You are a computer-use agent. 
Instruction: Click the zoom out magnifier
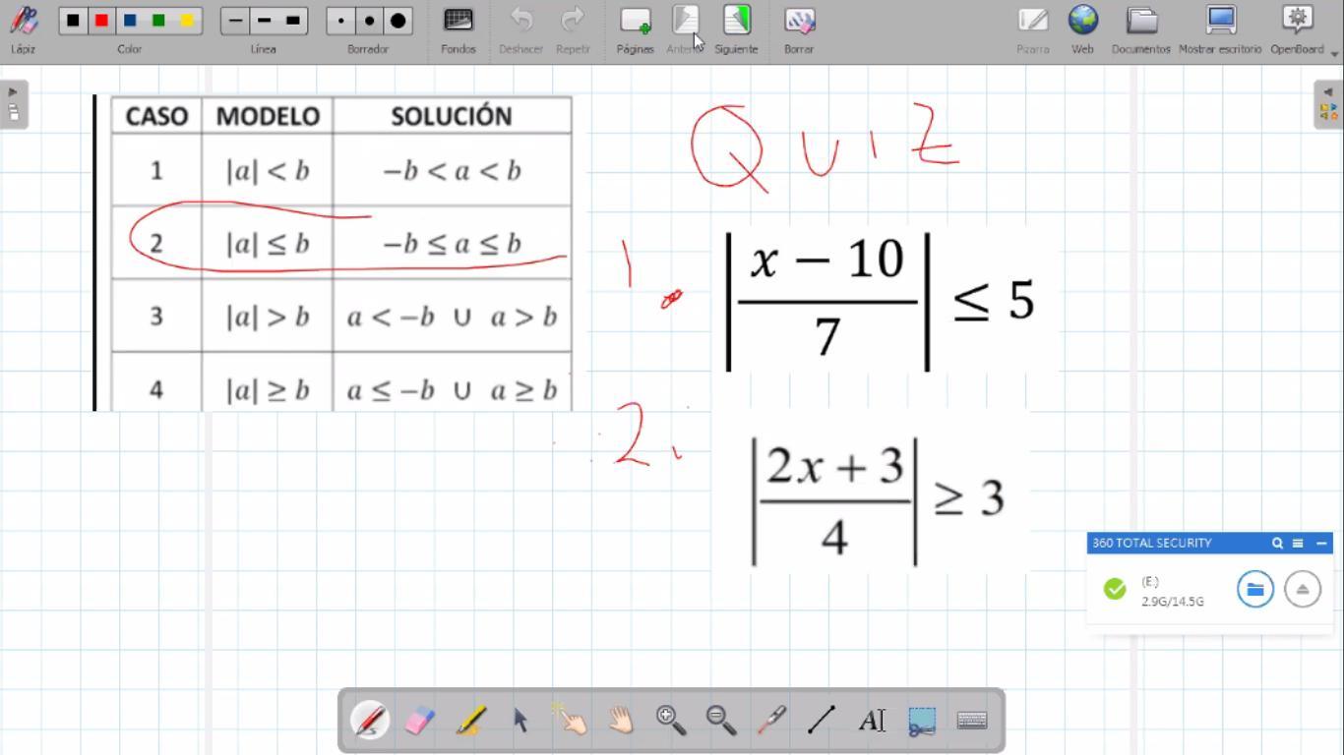click(721, 721)
